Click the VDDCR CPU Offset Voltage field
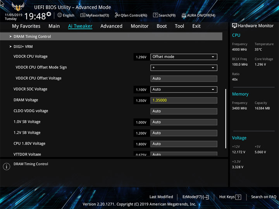The width and height of the screenshot is (279, 209). tap(184, 79)
